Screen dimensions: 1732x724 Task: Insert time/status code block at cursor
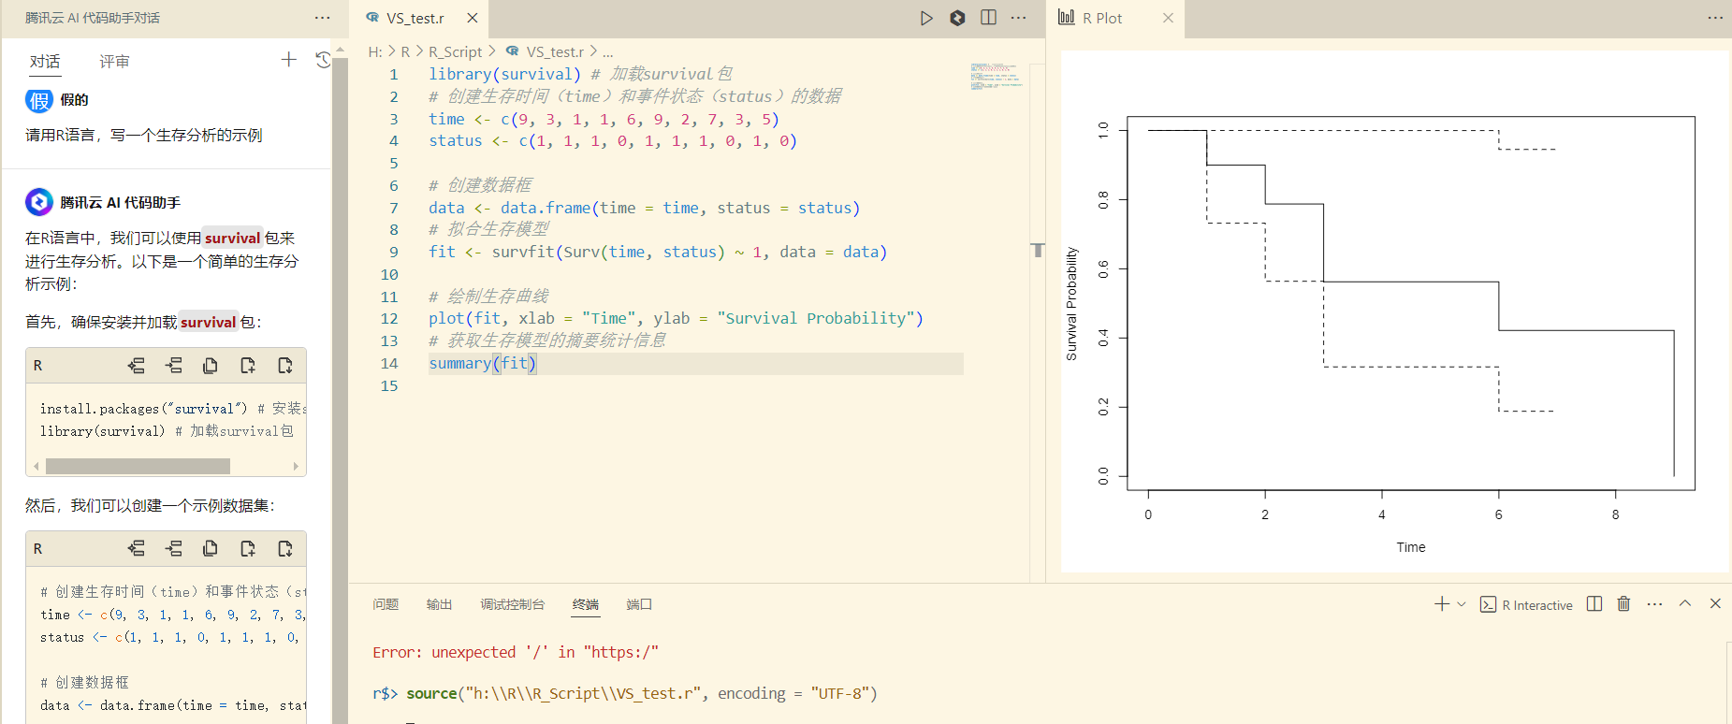coord(173,549)
